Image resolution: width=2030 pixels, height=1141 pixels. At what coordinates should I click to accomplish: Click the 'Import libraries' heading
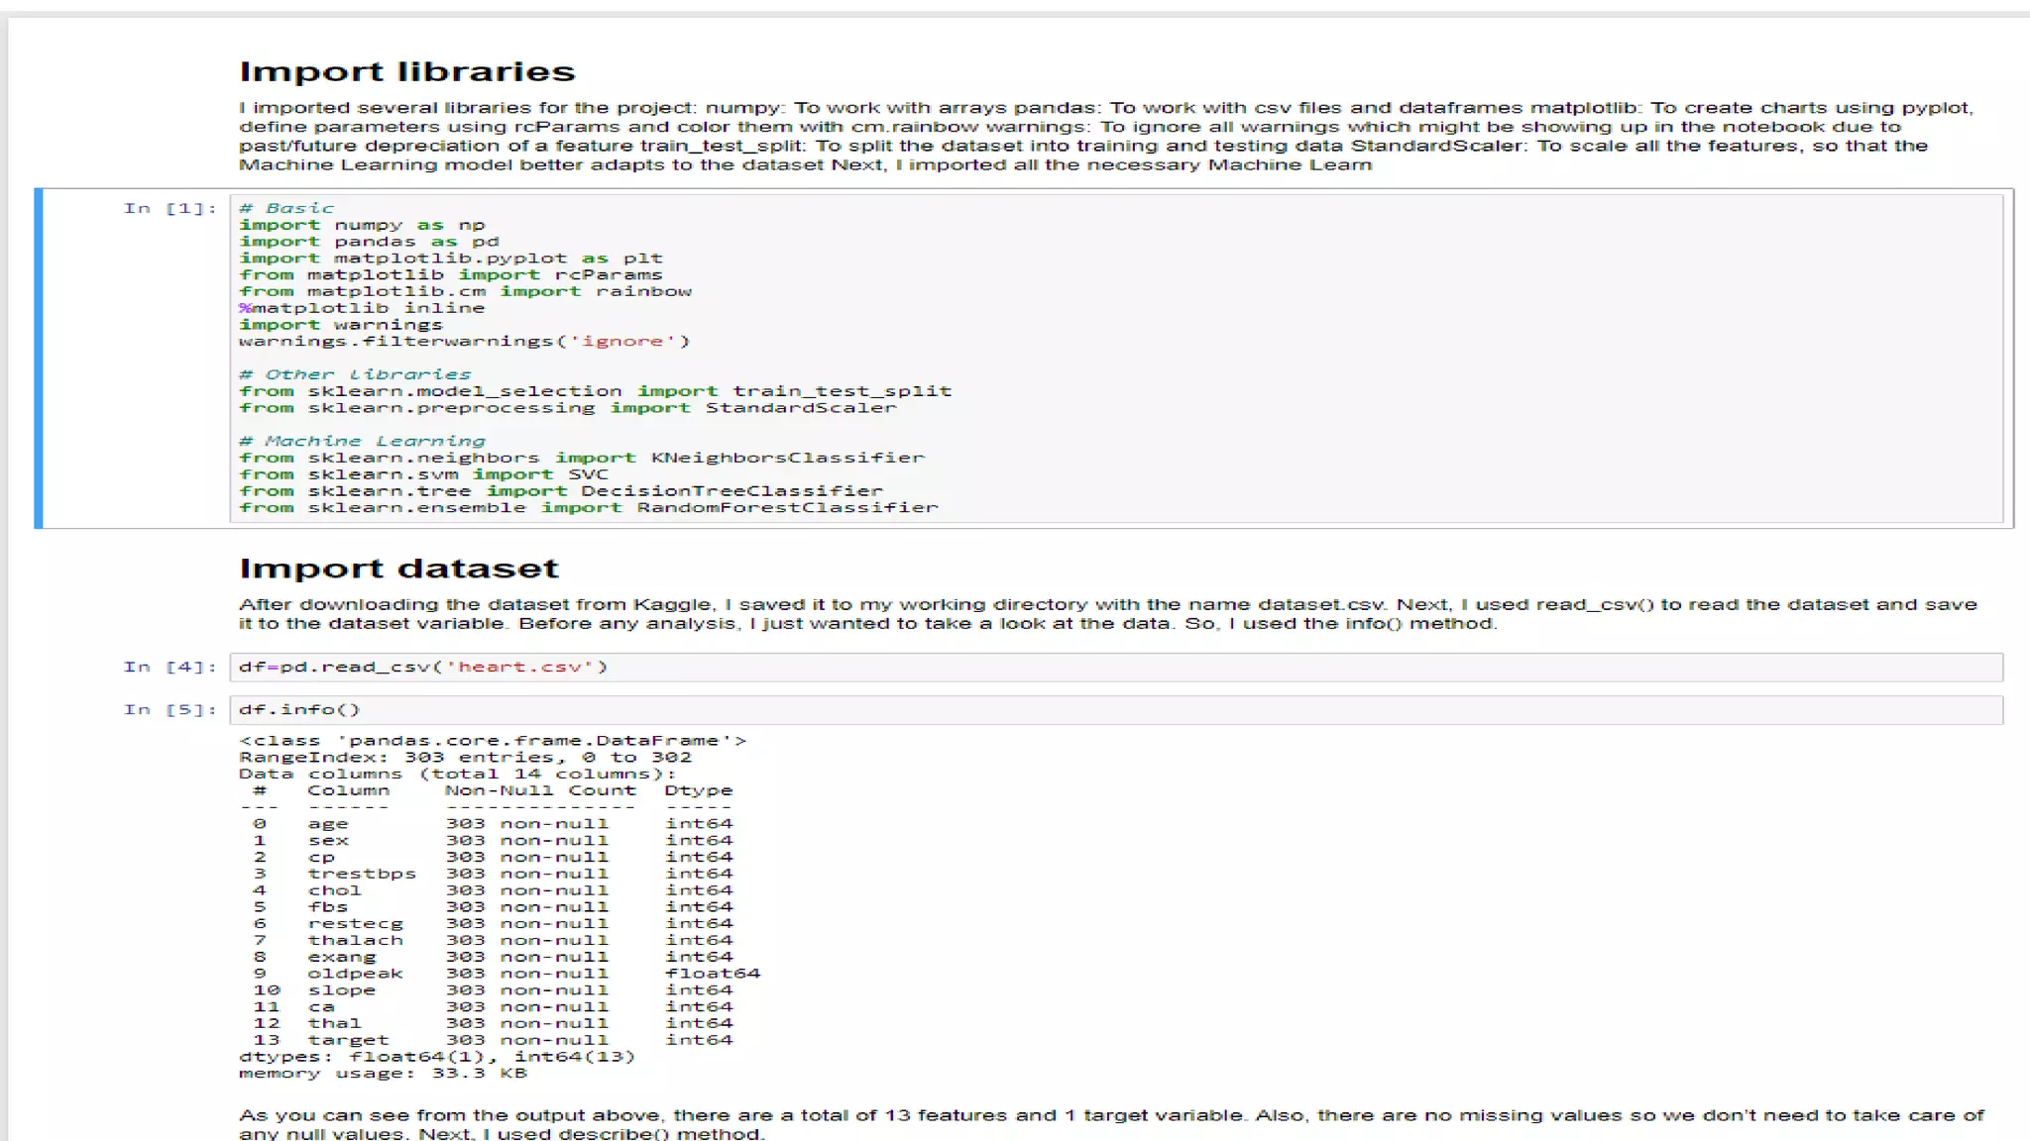click(406, 72)
